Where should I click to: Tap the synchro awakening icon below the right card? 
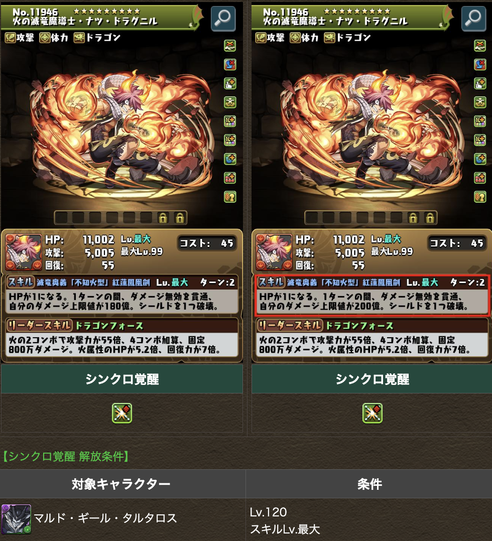point(372,413)
